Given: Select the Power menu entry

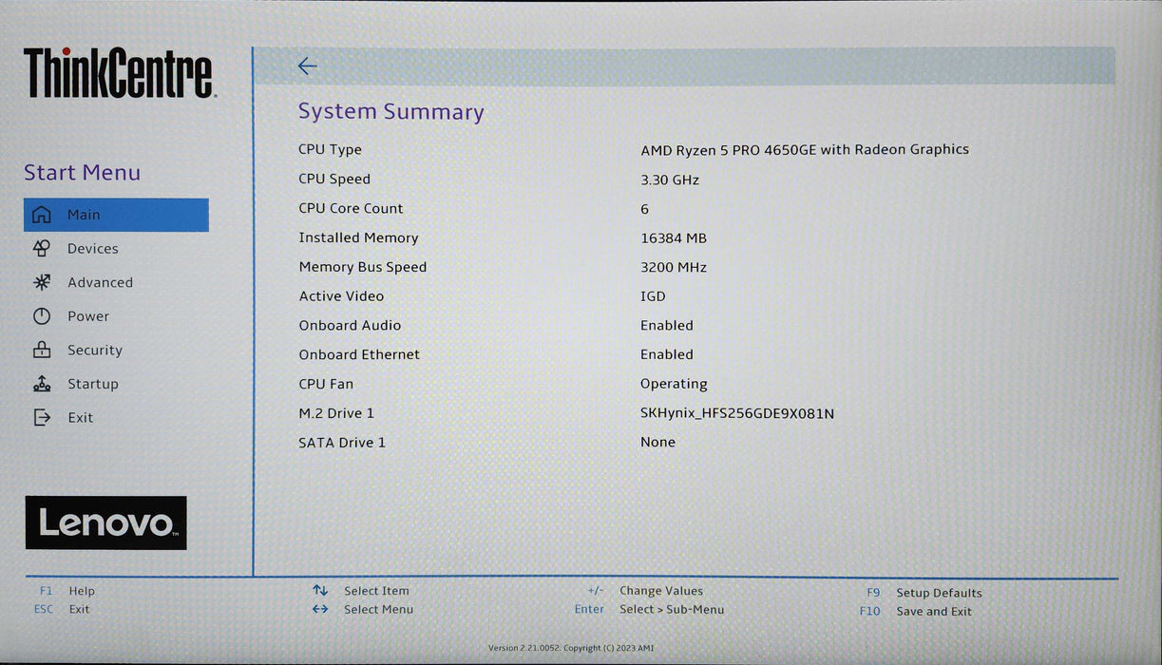Looking at the screenshot, I should (88, 316).
